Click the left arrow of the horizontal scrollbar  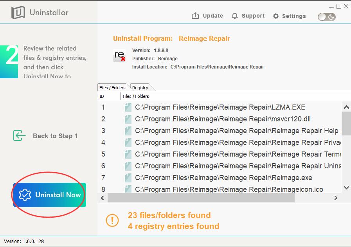pyautogui.click(x=103, y=198)
